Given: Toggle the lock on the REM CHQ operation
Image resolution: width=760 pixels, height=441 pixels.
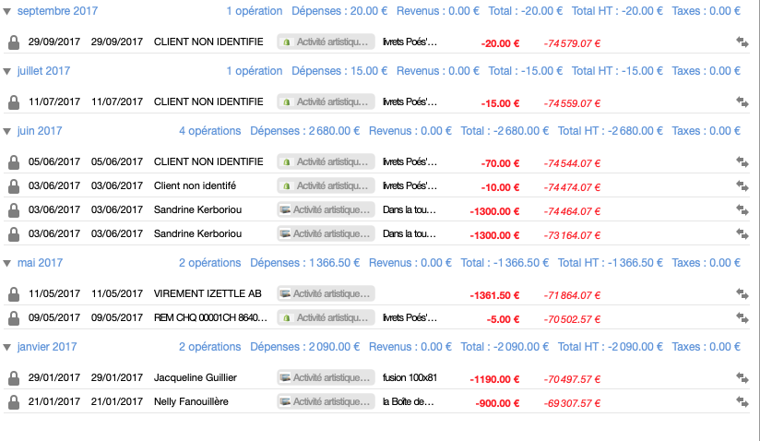Looking at the screenshot, I should (13, 318).
